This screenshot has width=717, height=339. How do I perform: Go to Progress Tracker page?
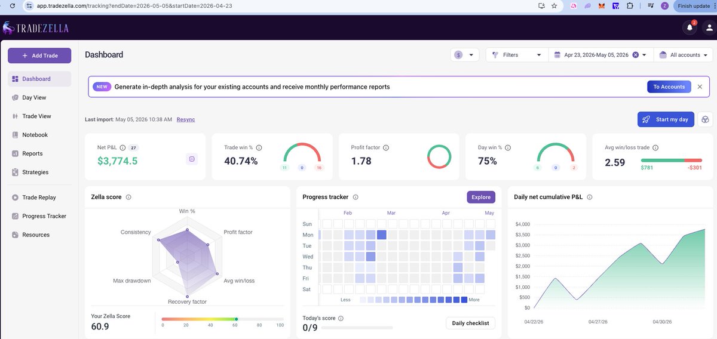coord(44,216)
